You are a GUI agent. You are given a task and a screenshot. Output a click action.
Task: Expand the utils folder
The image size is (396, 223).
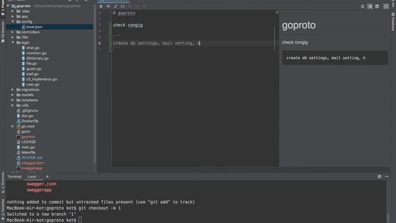tap(12, 105)
